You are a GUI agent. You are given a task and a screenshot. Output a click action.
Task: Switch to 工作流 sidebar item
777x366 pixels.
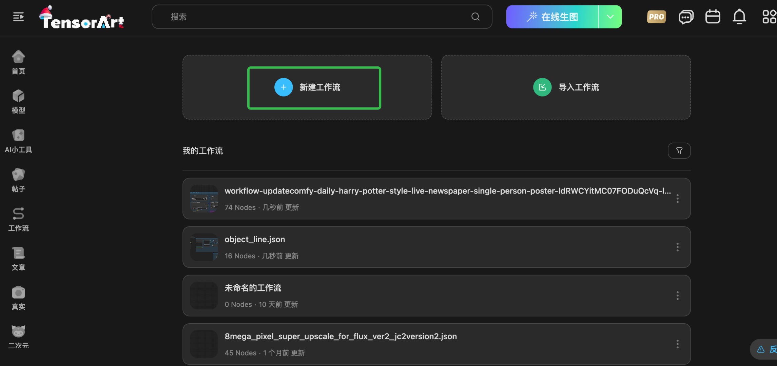(x=18, y=219)
